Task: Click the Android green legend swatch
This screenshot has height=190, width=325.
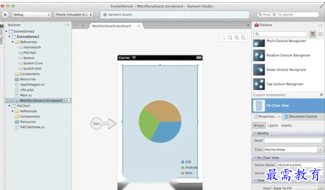Action: [182, 168]
